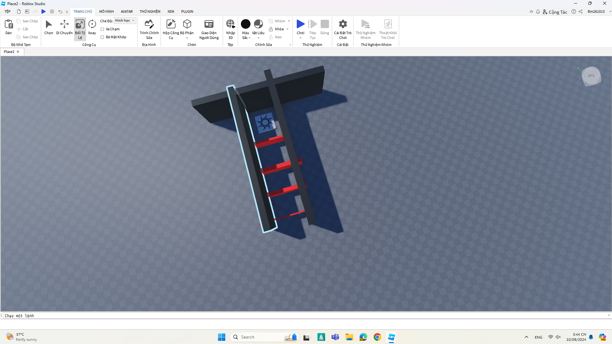Open the Chế Độ Hình học dropdown
Image resolution: width=612 pixels, height=344 pixels.
coord(125,20)
